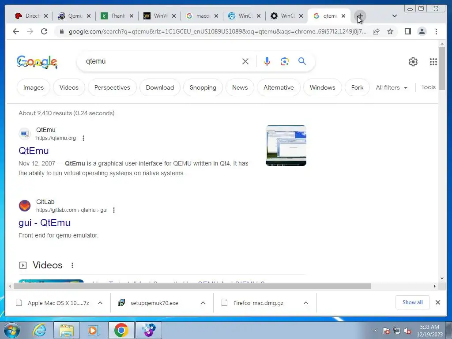Clear the search box with the X
The image size is (452, 339).
click(x=245, y=61)
